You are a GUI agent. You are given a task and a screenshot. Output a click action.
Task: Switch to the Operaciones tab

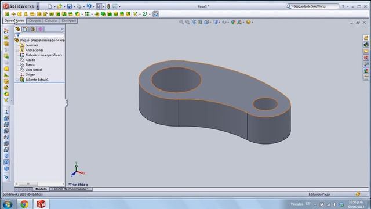point(14,21)
